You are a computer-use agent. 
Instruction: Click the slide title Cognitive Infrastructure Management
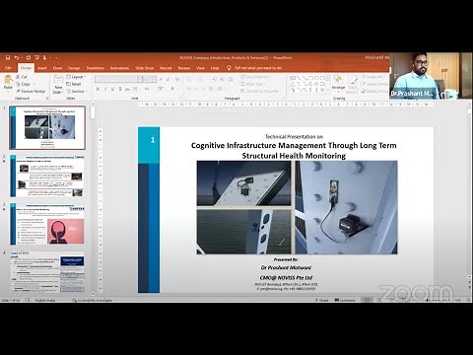[294, 150]
